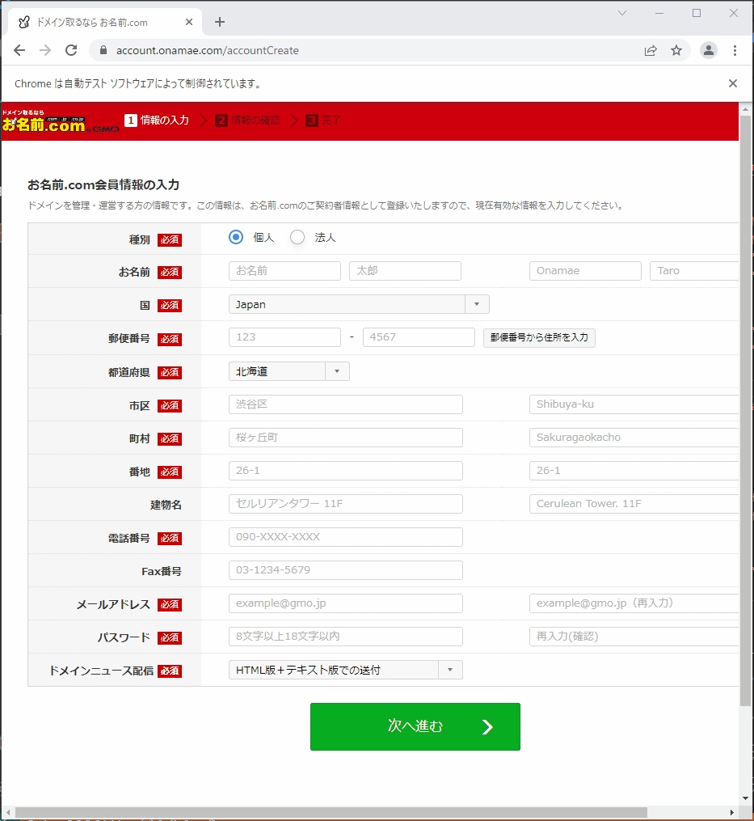
Task: Click the heading お名前.com会員情報の入力
Action: click(103, 185)
